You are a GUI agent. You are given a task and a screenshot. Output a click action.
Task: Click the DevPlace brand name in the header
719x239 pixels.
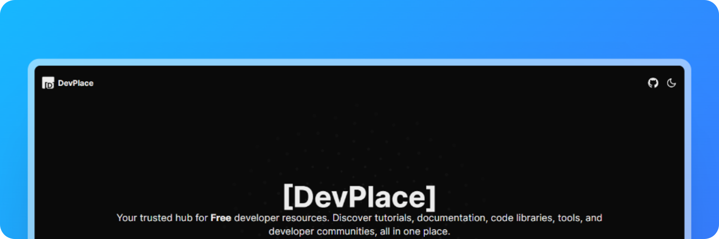[x=76, y=83]
